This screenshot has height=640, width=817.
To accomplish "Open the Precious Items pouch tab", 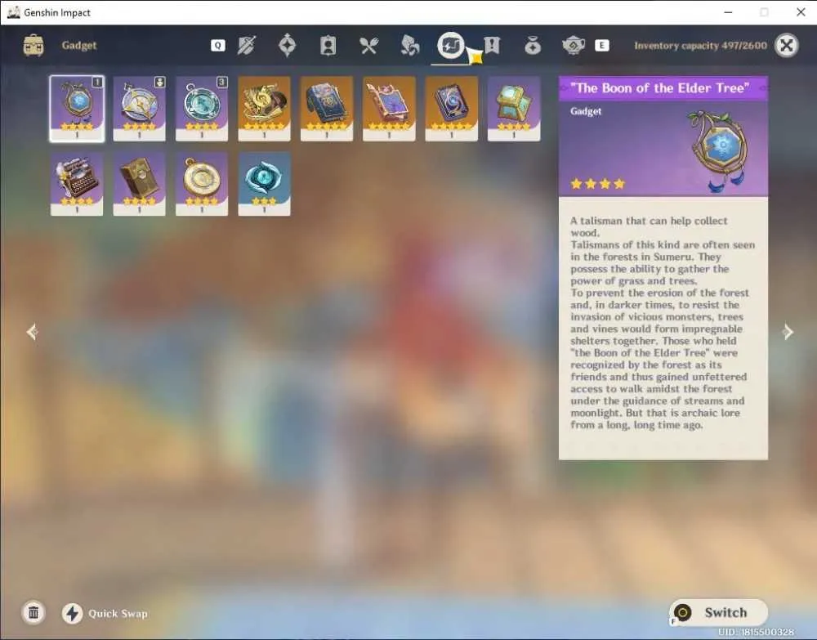I will (533, 46).
